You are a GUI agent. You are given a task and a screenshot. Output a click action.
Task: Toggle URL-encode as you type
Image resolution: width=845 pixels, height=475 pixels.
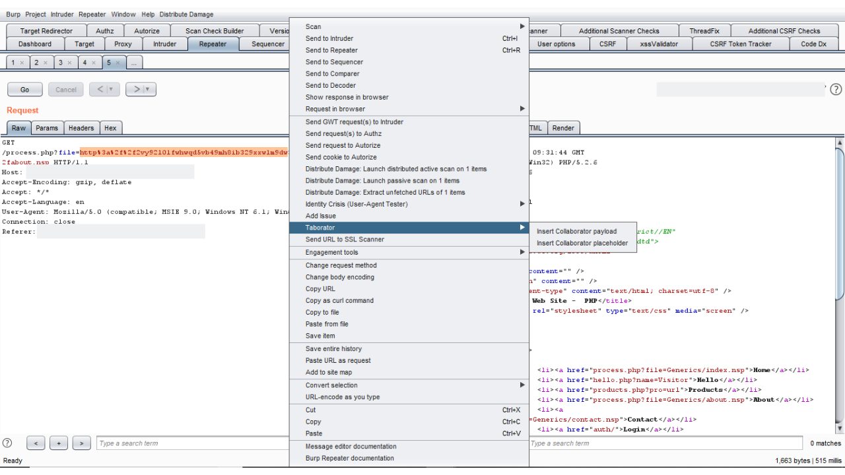(x=409, y=397)
